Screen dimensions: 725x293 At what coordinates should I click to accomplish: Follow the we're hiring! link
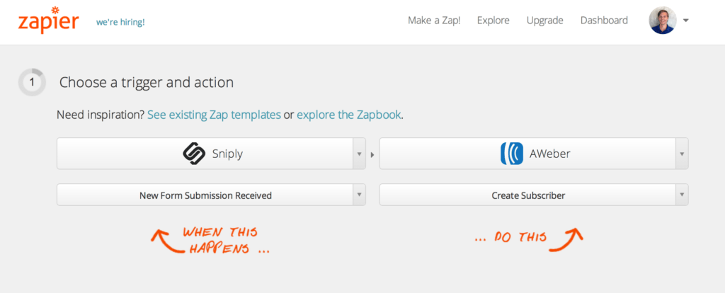tap(120, 22)
